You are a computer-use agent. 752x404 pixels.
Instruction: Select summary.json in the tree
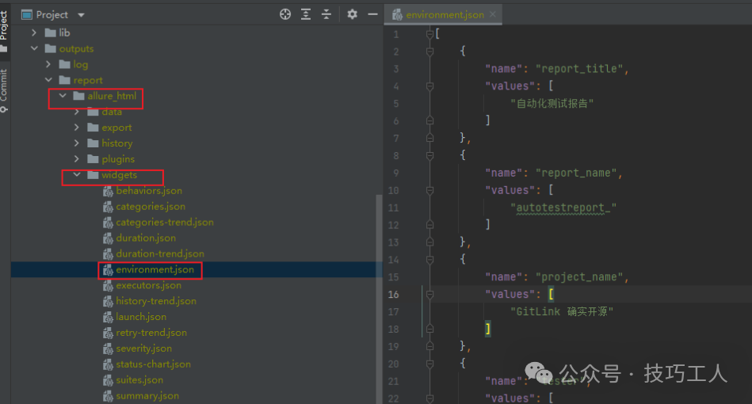pos(147,396)
